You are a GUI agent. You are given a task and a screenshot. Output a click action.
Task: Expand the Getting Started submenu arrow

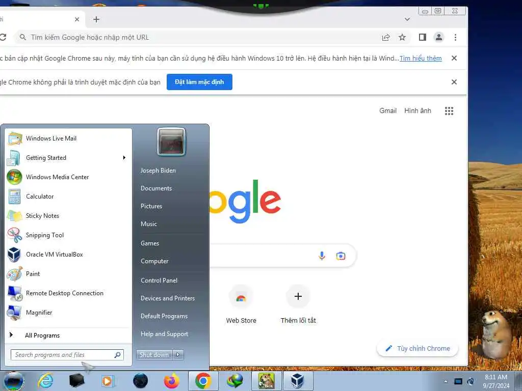click(124, 158)
